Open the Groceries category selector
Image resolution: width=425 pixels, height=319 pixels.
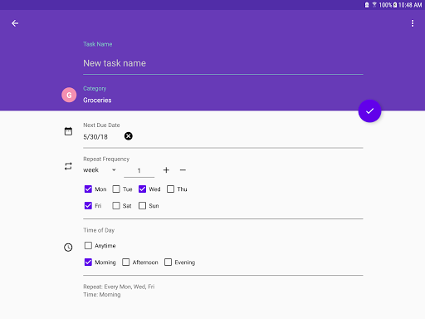click(97, 101)
